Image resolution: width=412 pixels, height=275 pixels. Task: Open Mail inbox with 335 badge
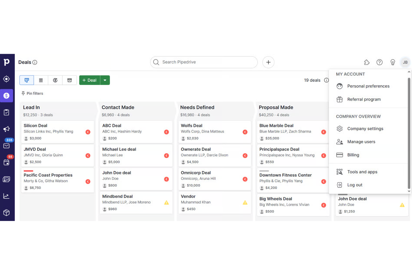click(6, 146)
